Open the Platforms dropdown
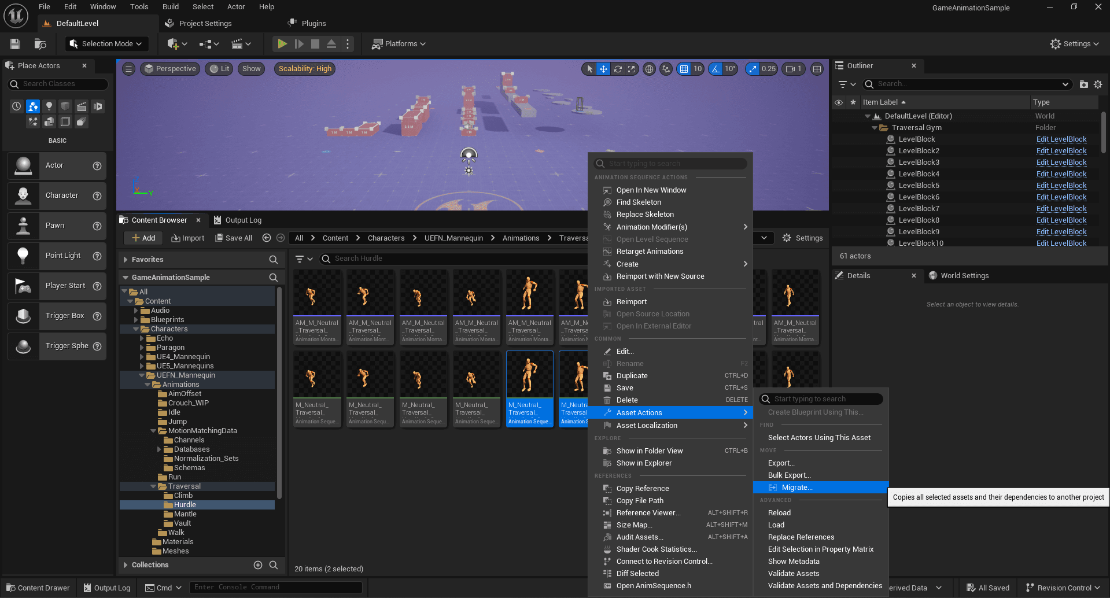 399,44
